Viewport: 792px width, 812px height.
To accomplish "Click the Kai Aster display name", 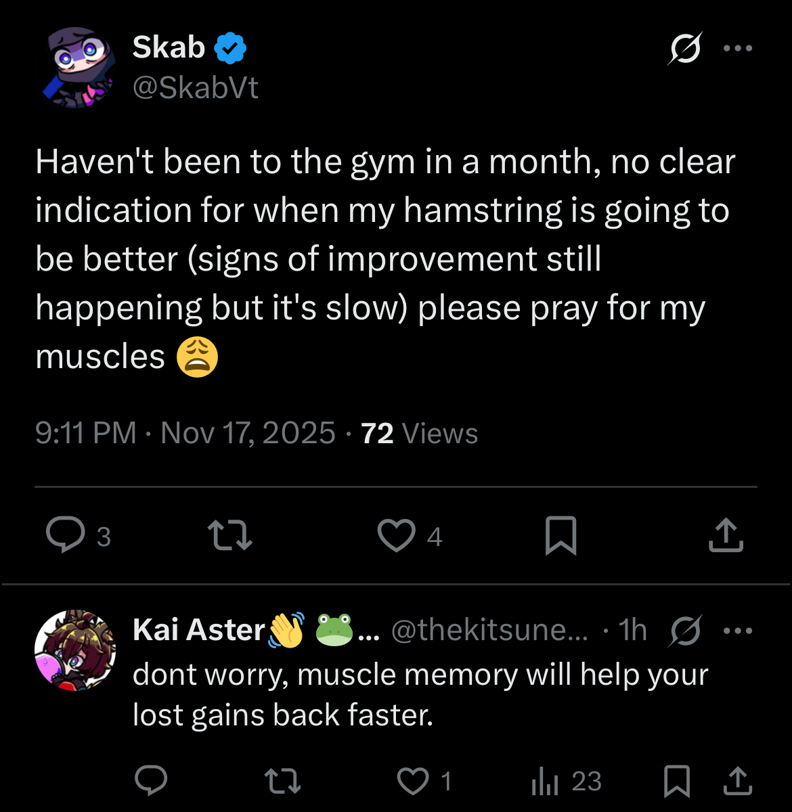I will (198, 630).
